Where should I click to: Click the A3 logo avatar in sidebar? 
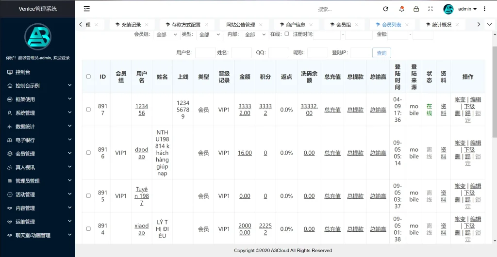coord(37,37)
